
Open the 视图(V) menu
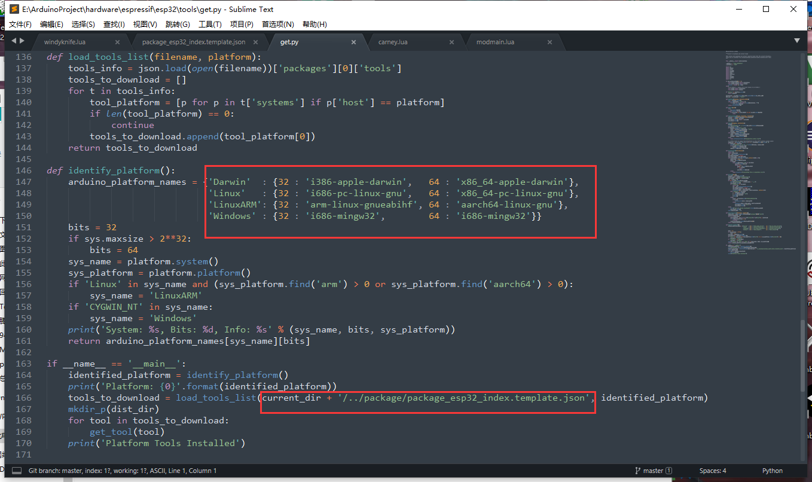(144, 25)
